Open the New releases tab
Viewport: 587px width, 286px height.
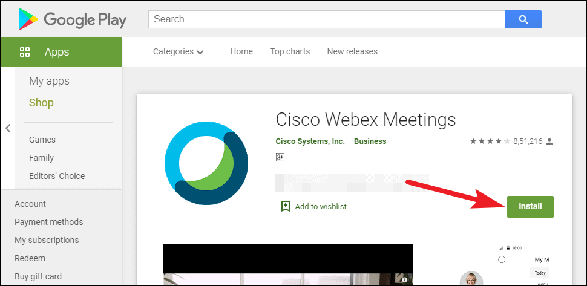point(352,51)
